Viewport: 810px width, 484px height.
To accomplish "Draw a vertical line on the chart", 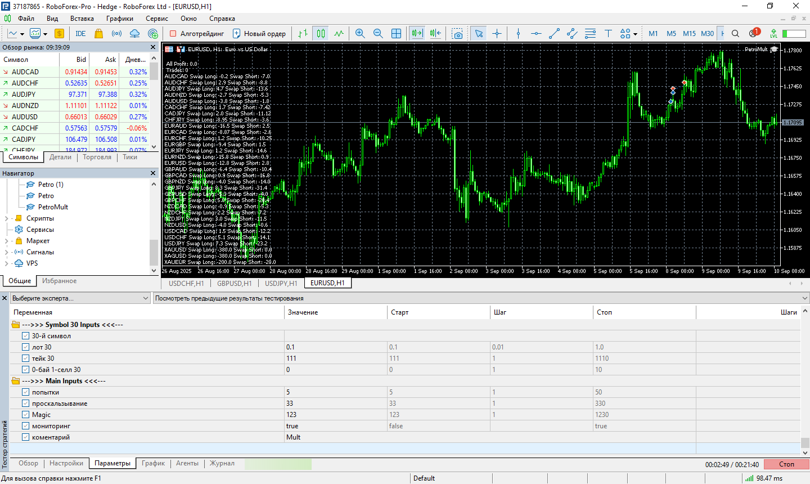I will coord(518,34).
